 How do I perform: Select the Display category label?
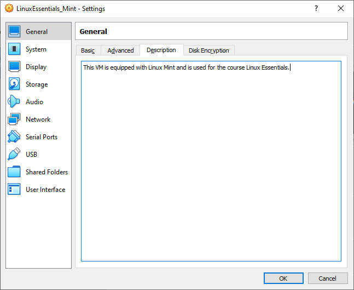click(x=36, y=67)
